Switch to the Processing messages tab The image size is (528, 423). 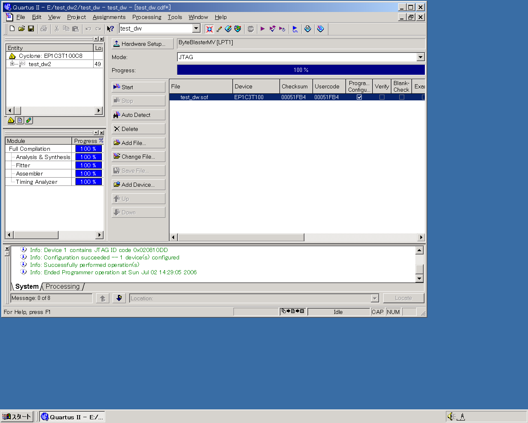tap(63, 287)
